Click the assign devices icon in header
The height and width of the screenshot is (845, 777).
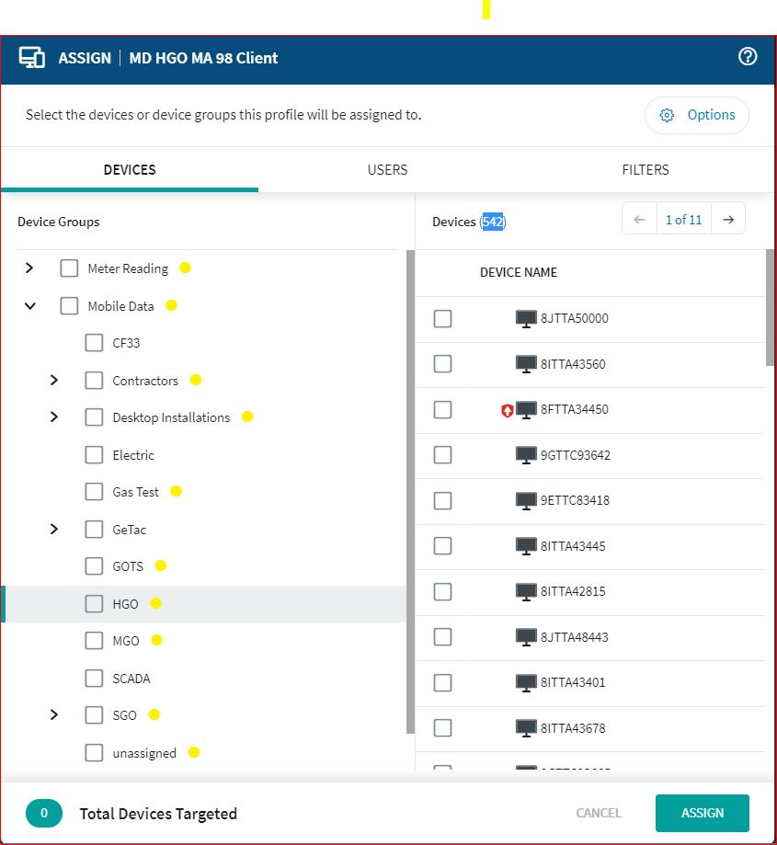coord(32,57)
